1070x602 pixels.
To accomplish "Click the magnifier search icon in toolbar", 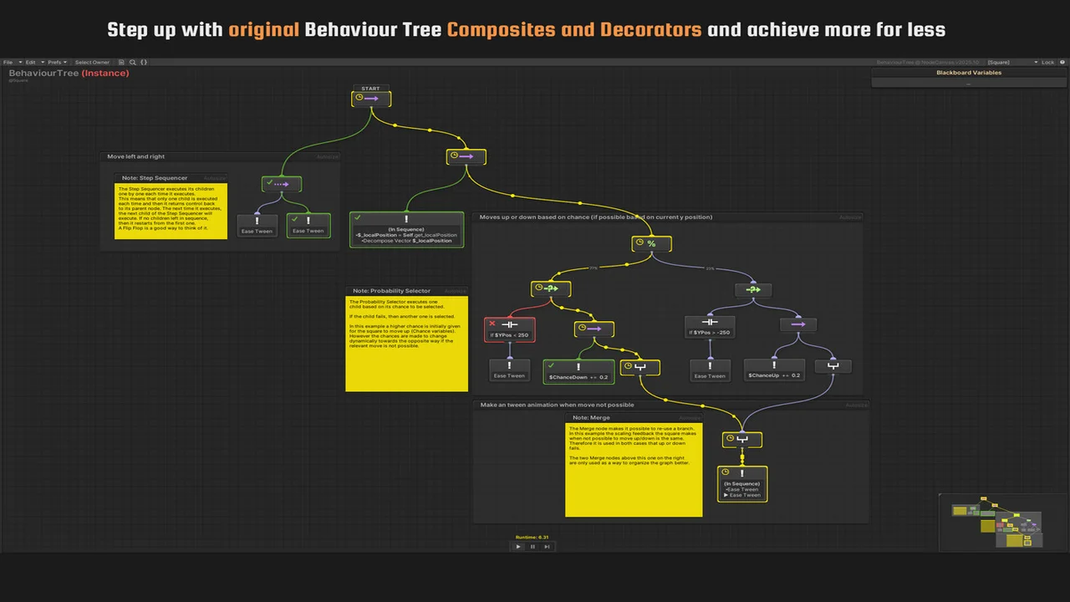I will [132, 63].
